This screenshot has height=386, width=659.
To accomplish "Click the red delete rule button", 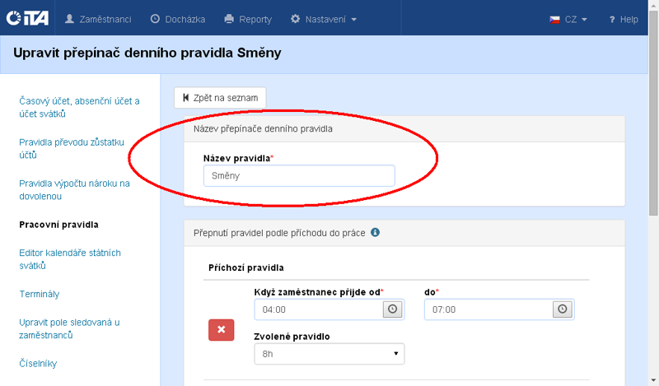I will [221, 329].
